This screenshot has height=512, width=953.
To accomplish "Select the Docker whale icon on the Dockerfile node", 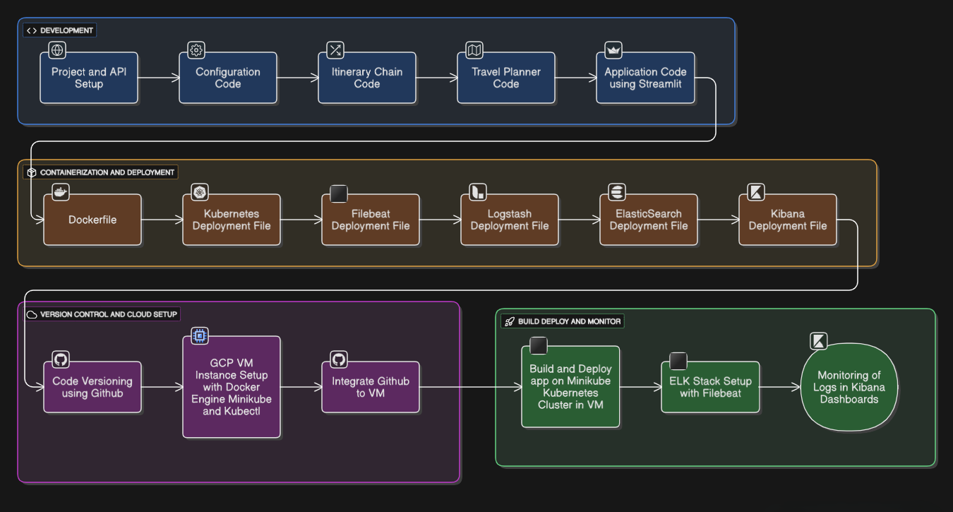I will tap(60, 192).
